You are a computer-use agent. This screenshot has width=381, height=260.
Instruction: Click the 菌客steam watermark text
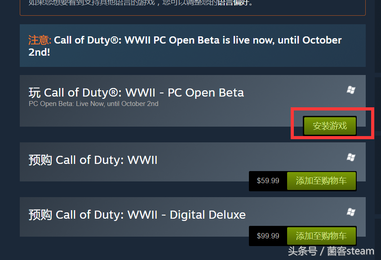[x=350, y=251]
